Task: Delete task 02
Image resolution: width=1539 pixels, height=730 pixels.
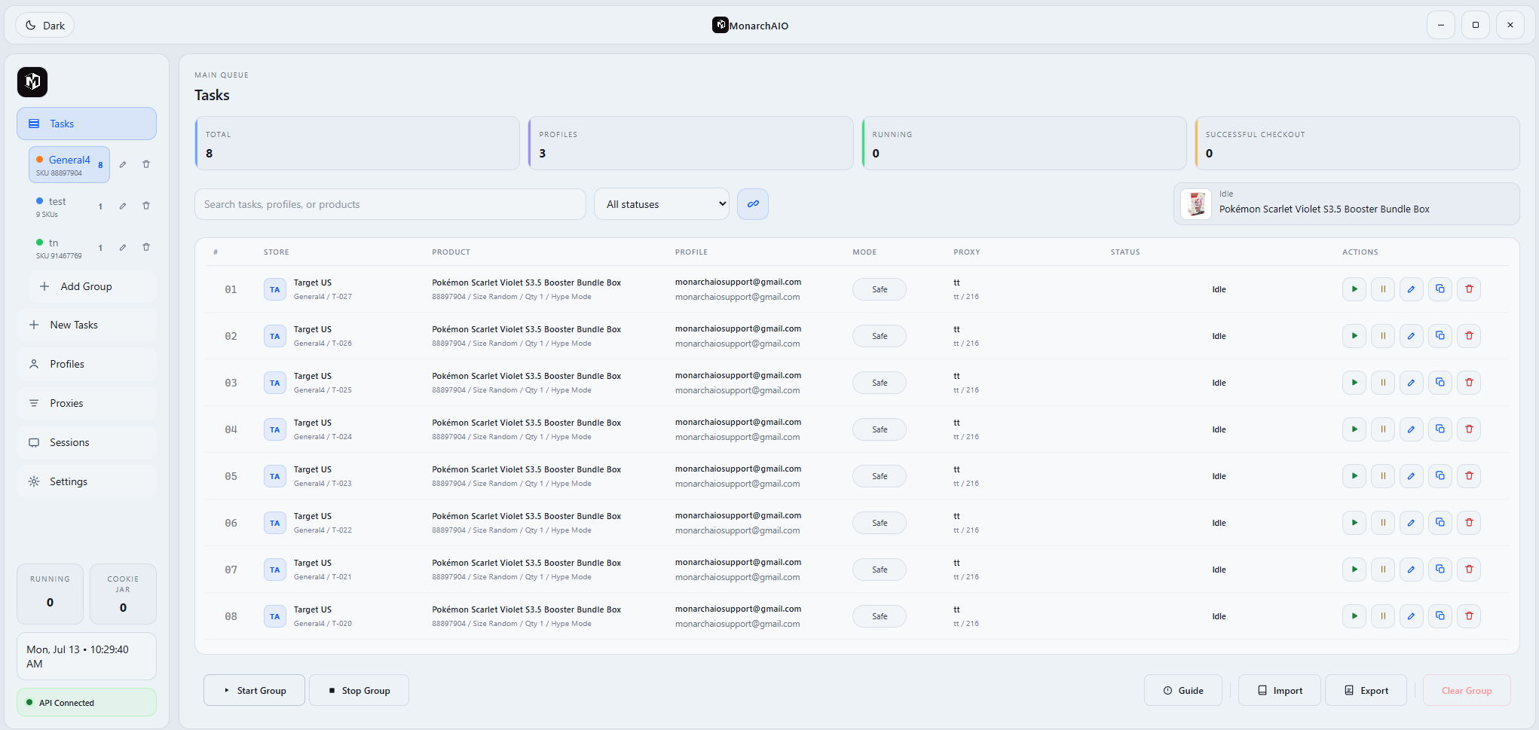Action: point(1469,336)
